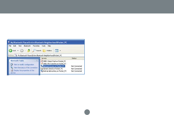
Task: Click the Views toolbar icon
Action: click(57, 51)
